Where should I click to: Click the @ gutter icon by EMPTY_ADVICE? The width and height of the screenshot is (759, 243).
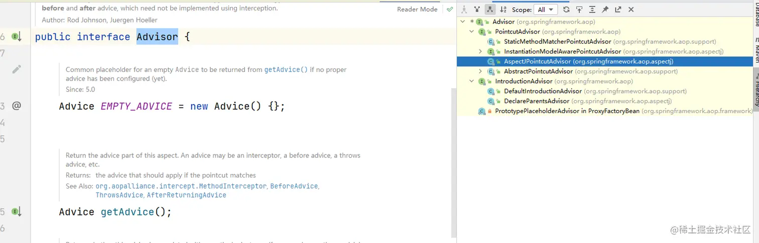(x=17, y=105)
